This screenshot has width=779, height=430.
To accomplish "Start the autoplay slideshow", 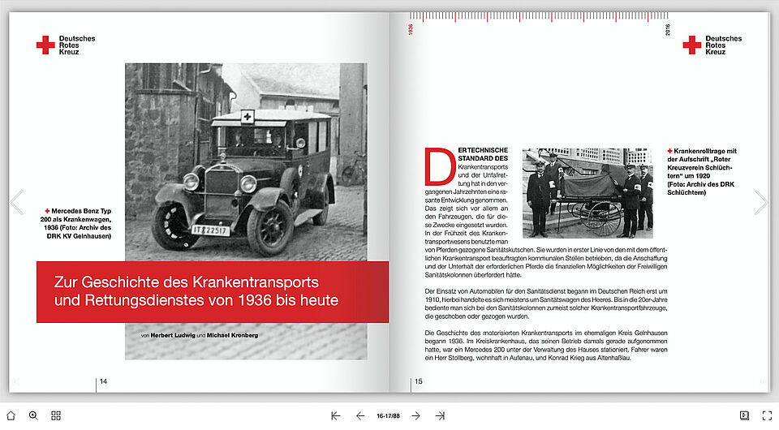I will point(744,415).
